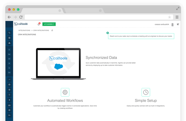This screenshot has width=186, height=121.
Task: Open the Cf sidebar item
Action: (9, 59)
